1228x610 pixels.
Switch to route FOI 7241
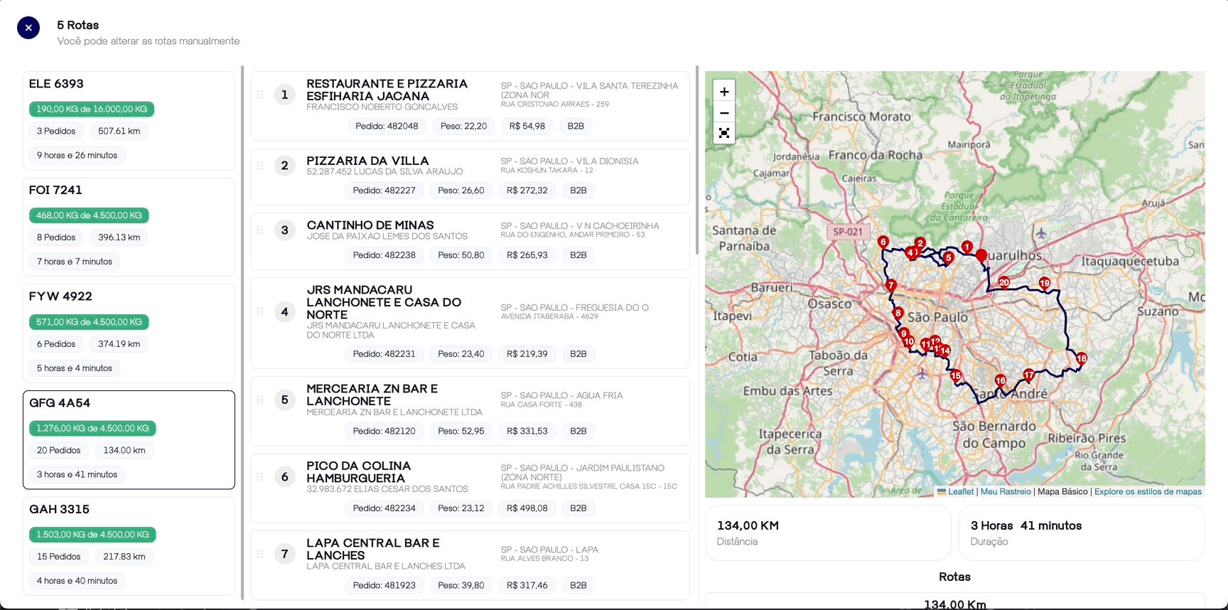[x=129, y=227]
